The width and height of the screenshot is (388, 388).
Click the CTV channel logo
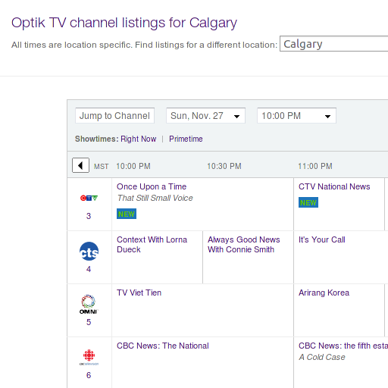[x=89, y=198]
